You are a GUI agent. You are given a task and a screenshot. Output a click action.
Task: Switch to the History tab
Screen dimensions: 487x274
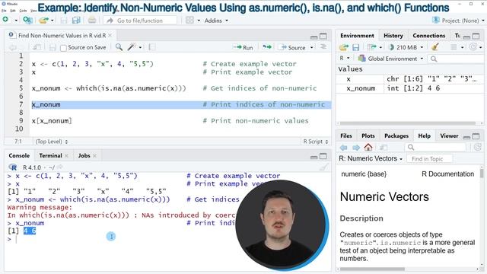[393, 36]
